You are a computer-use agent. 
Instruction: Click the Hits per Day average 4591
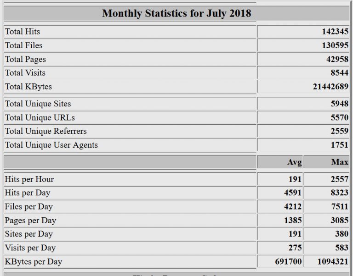pyautogui.click(x=293, y=193)
